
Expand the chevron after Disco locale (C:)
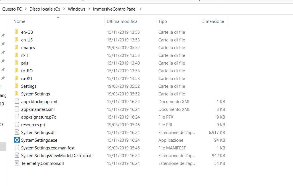pos(64,9)
